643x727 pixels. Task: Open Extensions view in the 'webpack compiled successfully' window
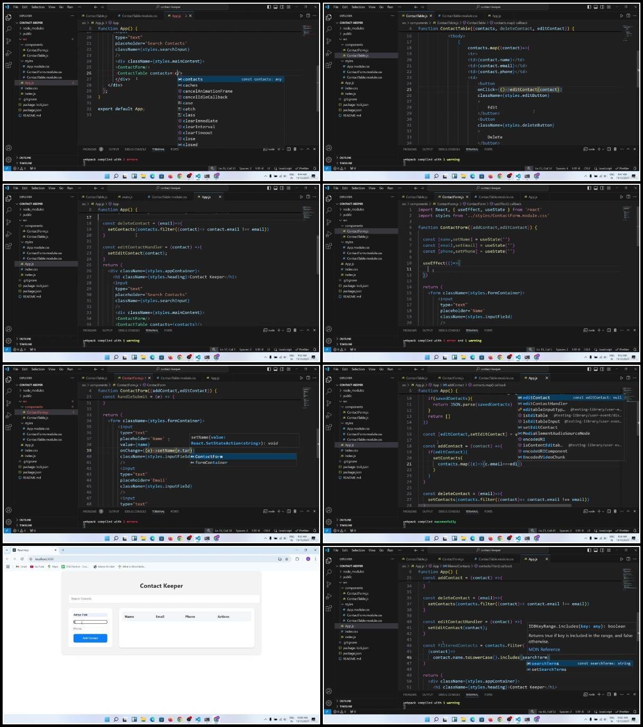pos(329,427)
